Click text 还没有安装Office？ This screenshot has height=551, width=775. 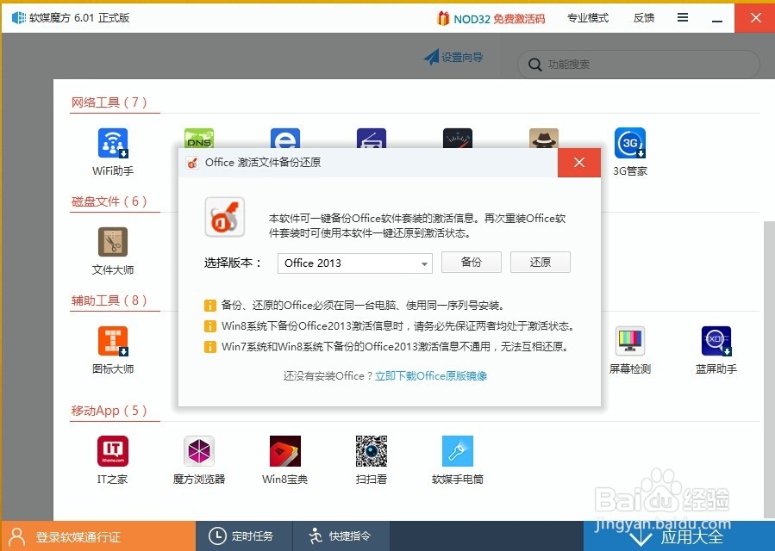pyautogui.click(x=328, y=375)
